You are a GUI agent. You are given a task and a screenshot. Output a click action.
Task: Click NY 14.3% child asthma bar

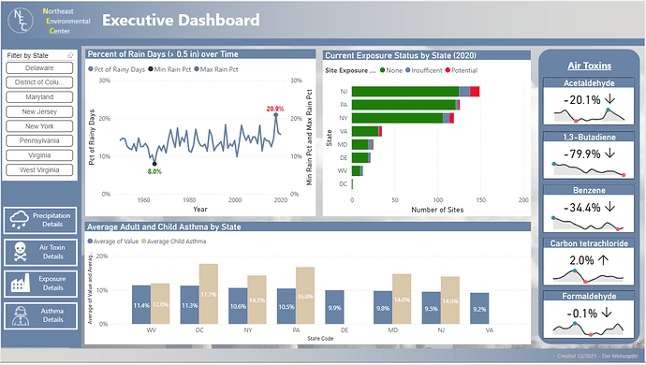257,299
